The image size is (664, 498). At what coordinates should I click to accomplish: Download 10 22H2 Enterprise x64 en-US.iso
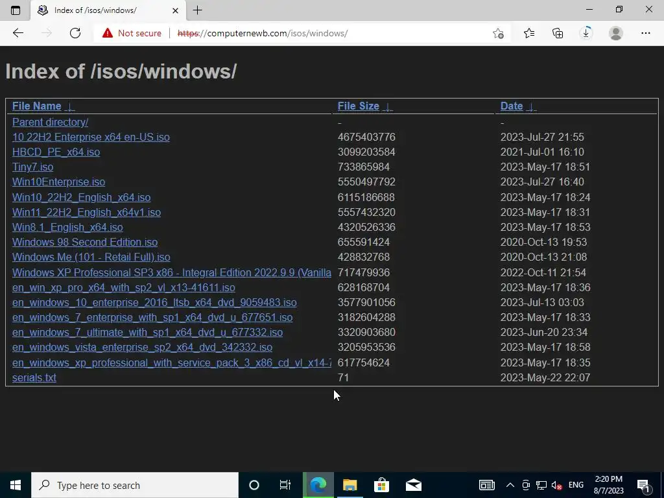click(x=91, y=137)
